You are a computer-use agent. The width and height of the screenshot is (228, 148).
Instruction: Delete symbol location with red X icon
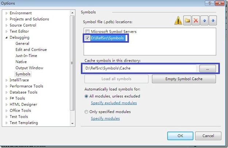(196, 20)
